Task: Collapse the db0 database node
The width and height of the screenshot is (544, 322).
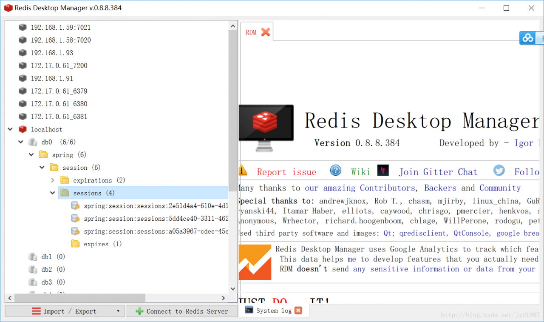Action: [x=21, y=142]
